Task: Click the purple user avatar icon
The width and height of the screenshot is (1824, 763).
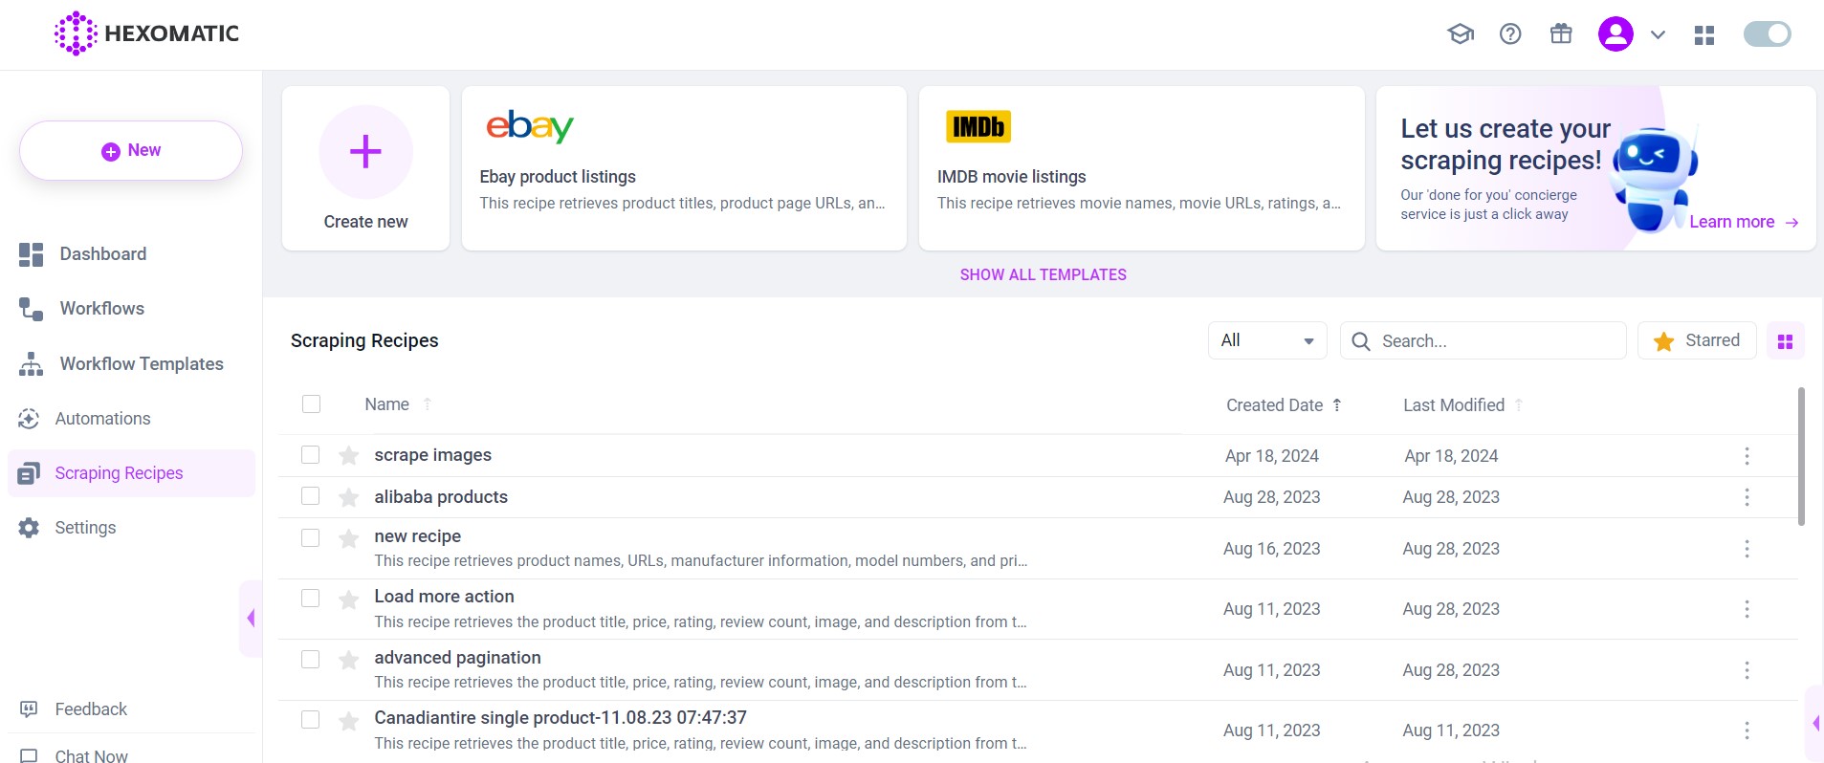Action: tap(1615, 34)
